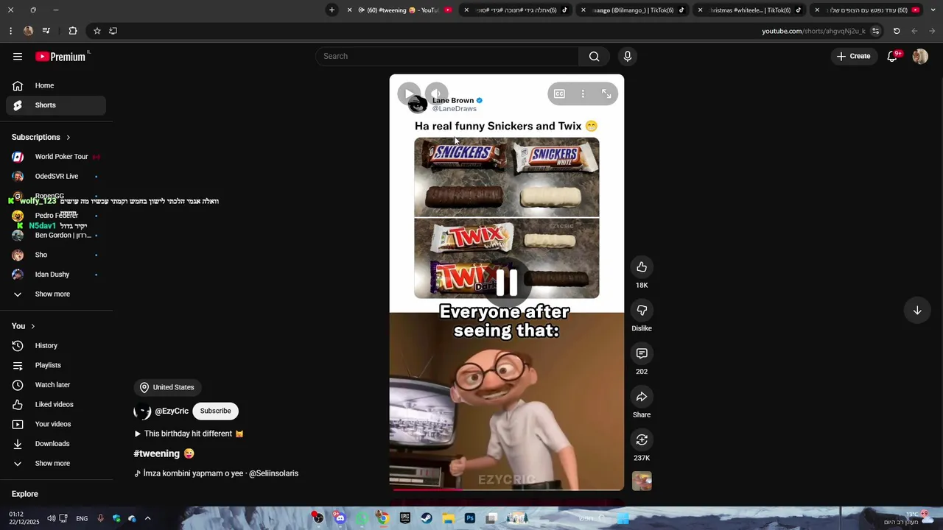Show hidden system tray icons chevron

click(147, 518)
